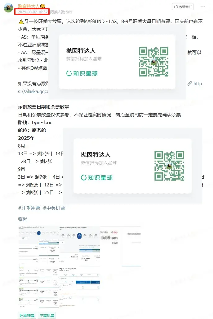Click the 收进专栏 button
Image resolution: width=213 pixels, height=319 pixels.
click(x=183, y=7)
